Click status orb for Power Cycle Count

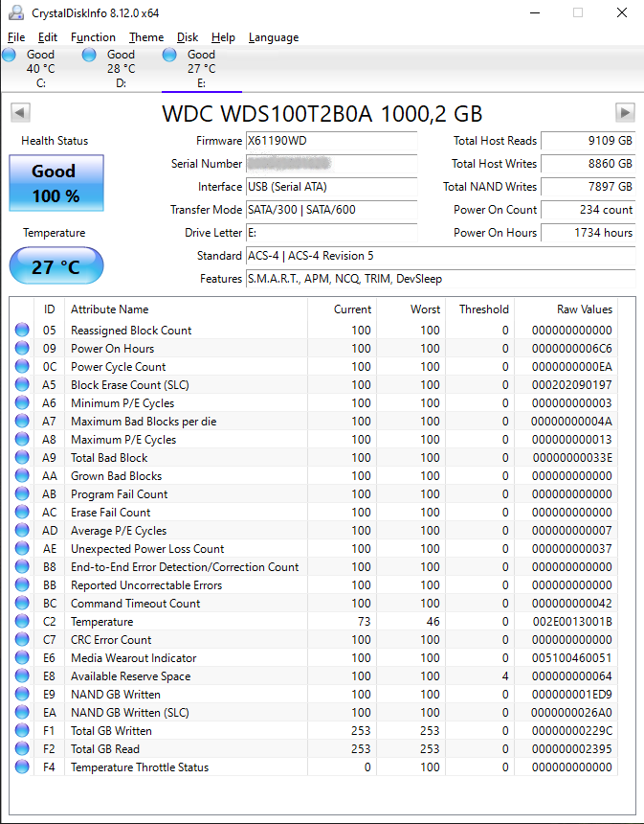22,366
